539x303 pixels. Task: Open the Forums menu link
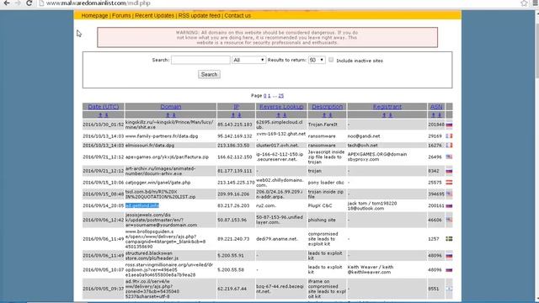pos(121,15)
